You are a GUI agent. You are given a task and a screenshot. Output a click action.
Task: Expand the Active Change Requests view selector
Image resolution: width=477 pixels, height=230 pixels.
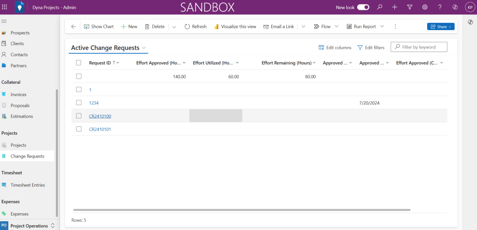click(144, 48)
